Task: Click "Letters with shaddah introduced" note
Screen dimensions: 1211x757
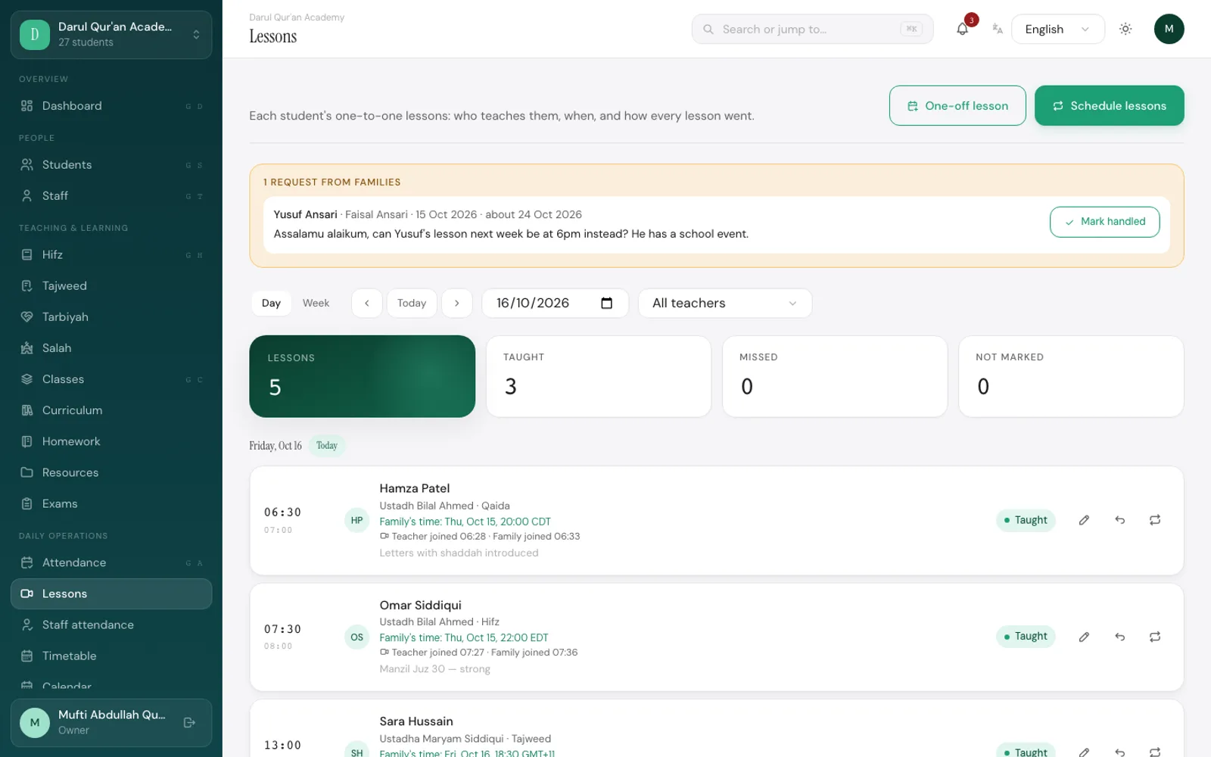Action: click(x=459, y=553)
